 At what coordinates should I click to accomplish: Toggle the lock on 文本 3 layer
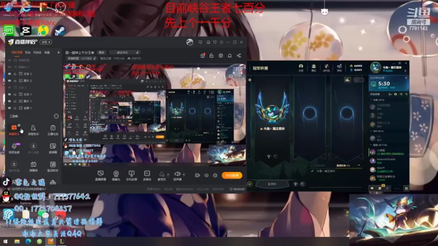click(x=15, y=74)
